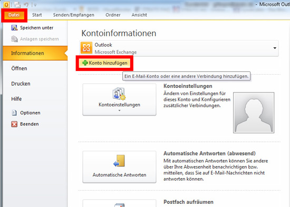Screen dimensions: 290x207
Task: Click the Kontoeinstellungen contacts gear icon
Action: [x=119, y=94]
